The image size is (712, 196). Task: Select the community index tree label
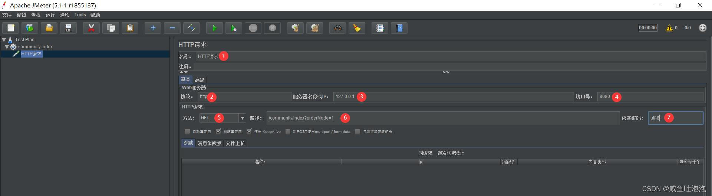click(x=35, y=47)
